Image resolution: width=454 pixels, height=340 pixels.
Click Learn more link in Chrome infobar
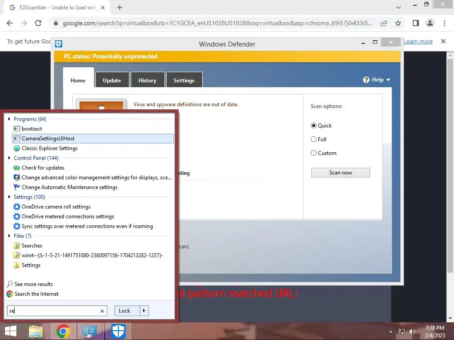click(418, 41)
